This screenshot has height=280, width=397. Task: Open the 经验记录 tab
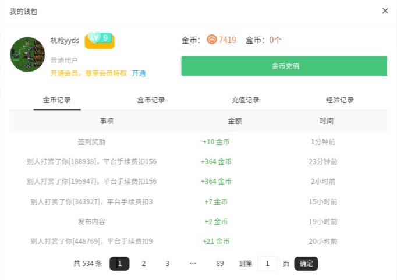click(x=340, y=100)
